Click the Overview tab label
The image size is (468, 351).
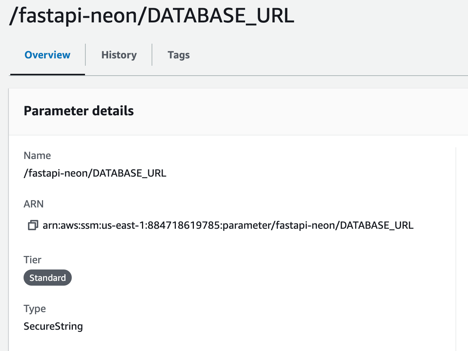point(47,54)
